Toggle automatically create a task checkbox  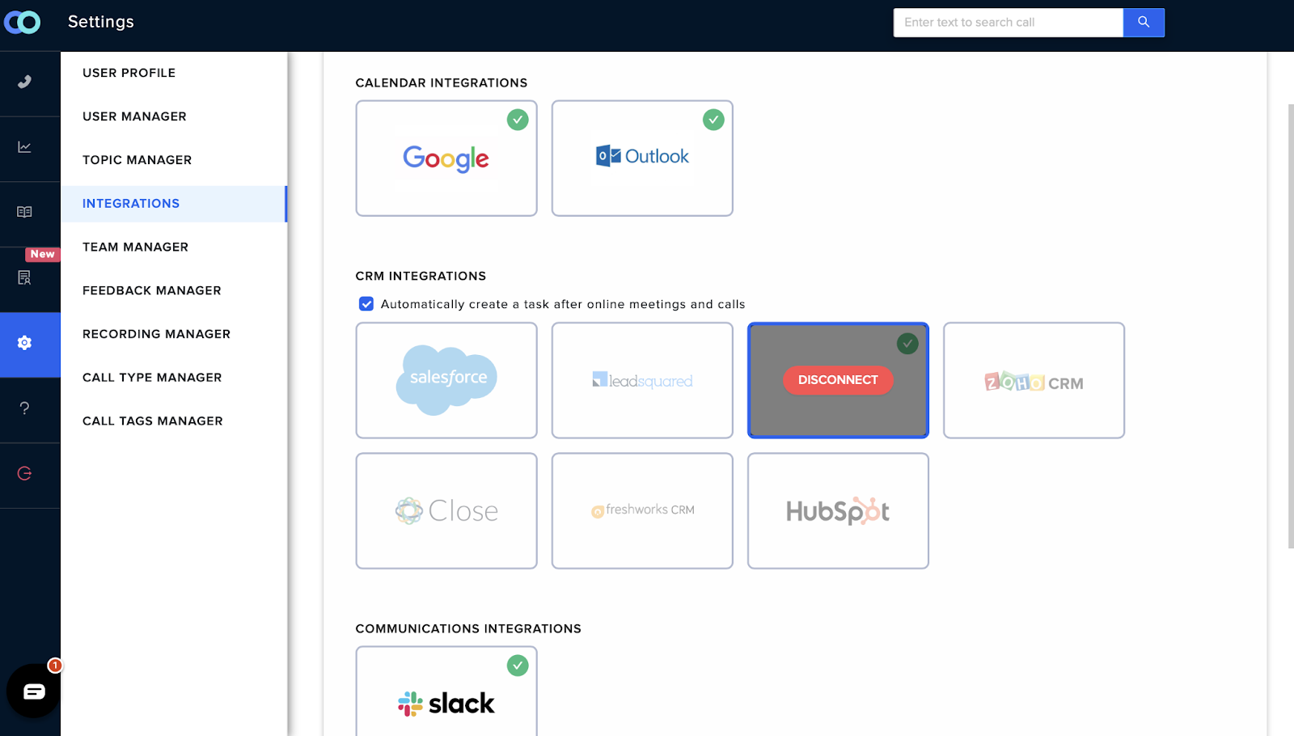[366, 304]
